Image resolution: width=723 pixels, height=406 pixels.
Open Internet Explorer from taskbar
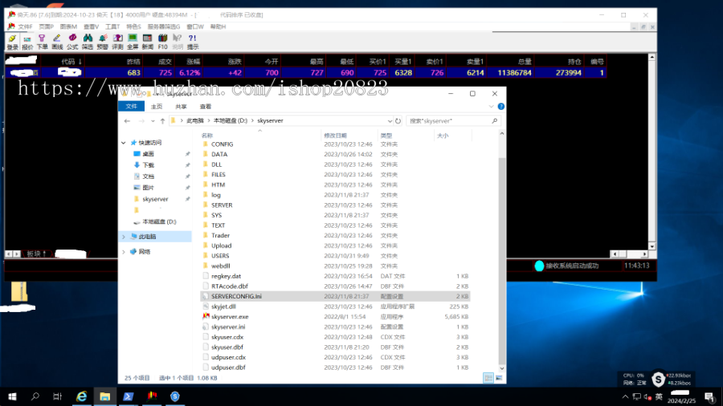click(82, 396)
